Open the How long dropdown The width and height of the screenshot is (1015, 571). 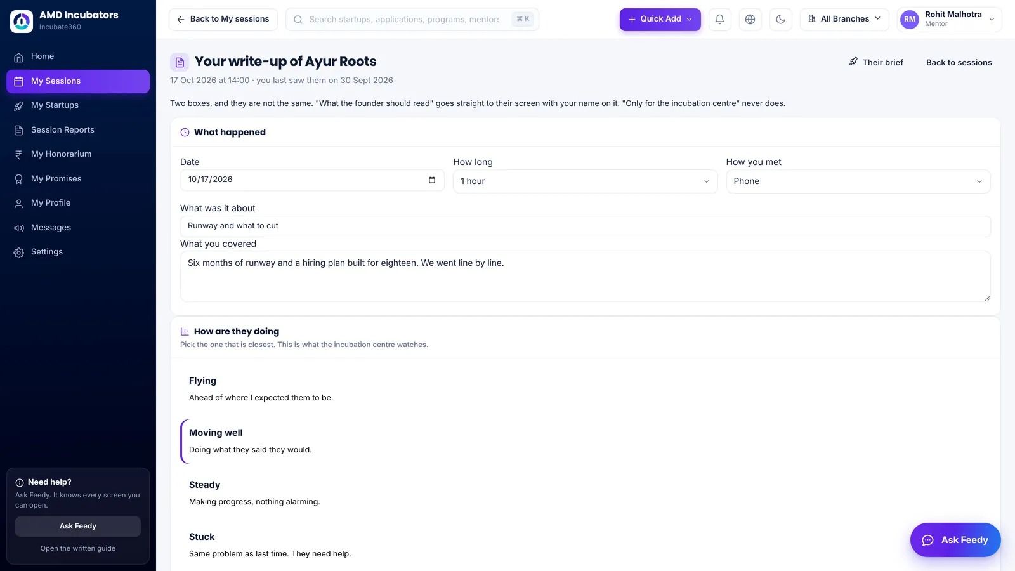pos(585,181)
